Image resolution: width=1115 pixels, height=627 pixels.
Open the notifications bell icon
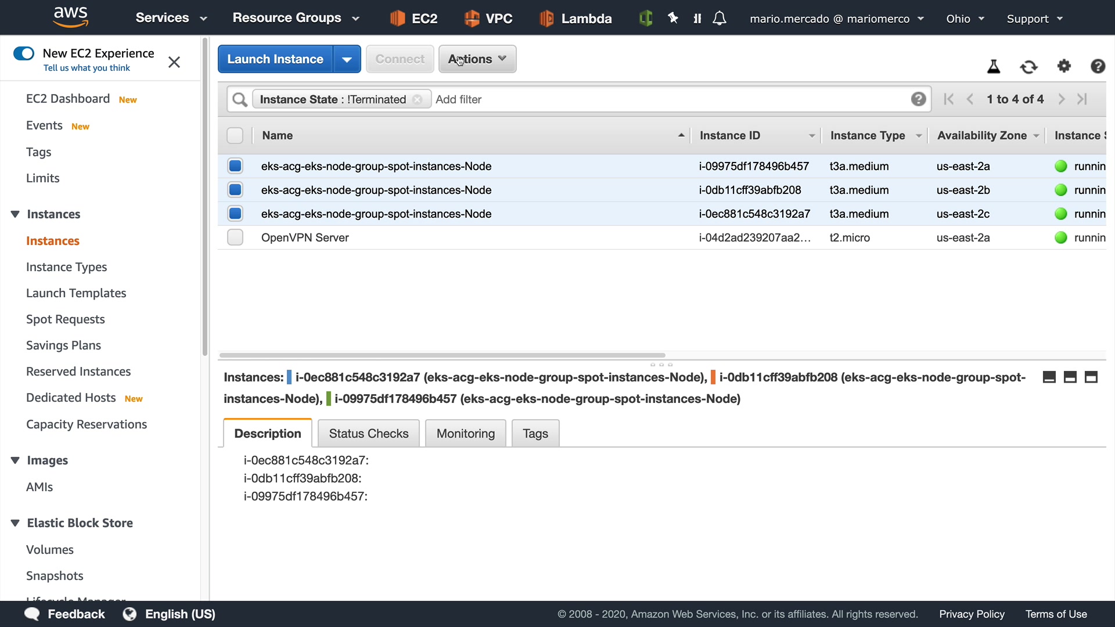tap(720, 19)
